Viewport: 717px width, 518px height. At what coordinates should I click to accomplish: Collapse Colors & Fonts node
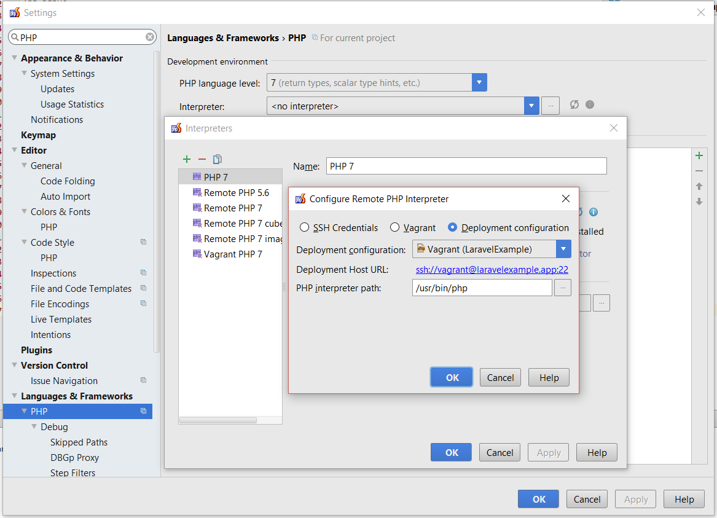click(x=24, y=211)
